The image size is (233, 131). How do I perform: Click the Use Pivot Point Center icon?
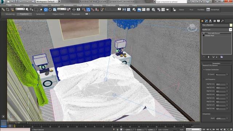click(69, 10)
